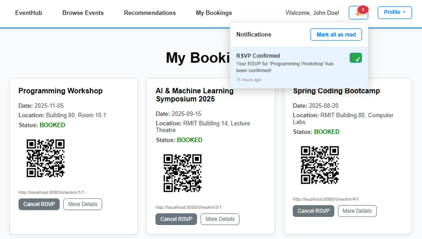Click Mark all as read button
The image size is (422, 239).
pos(336,35)
